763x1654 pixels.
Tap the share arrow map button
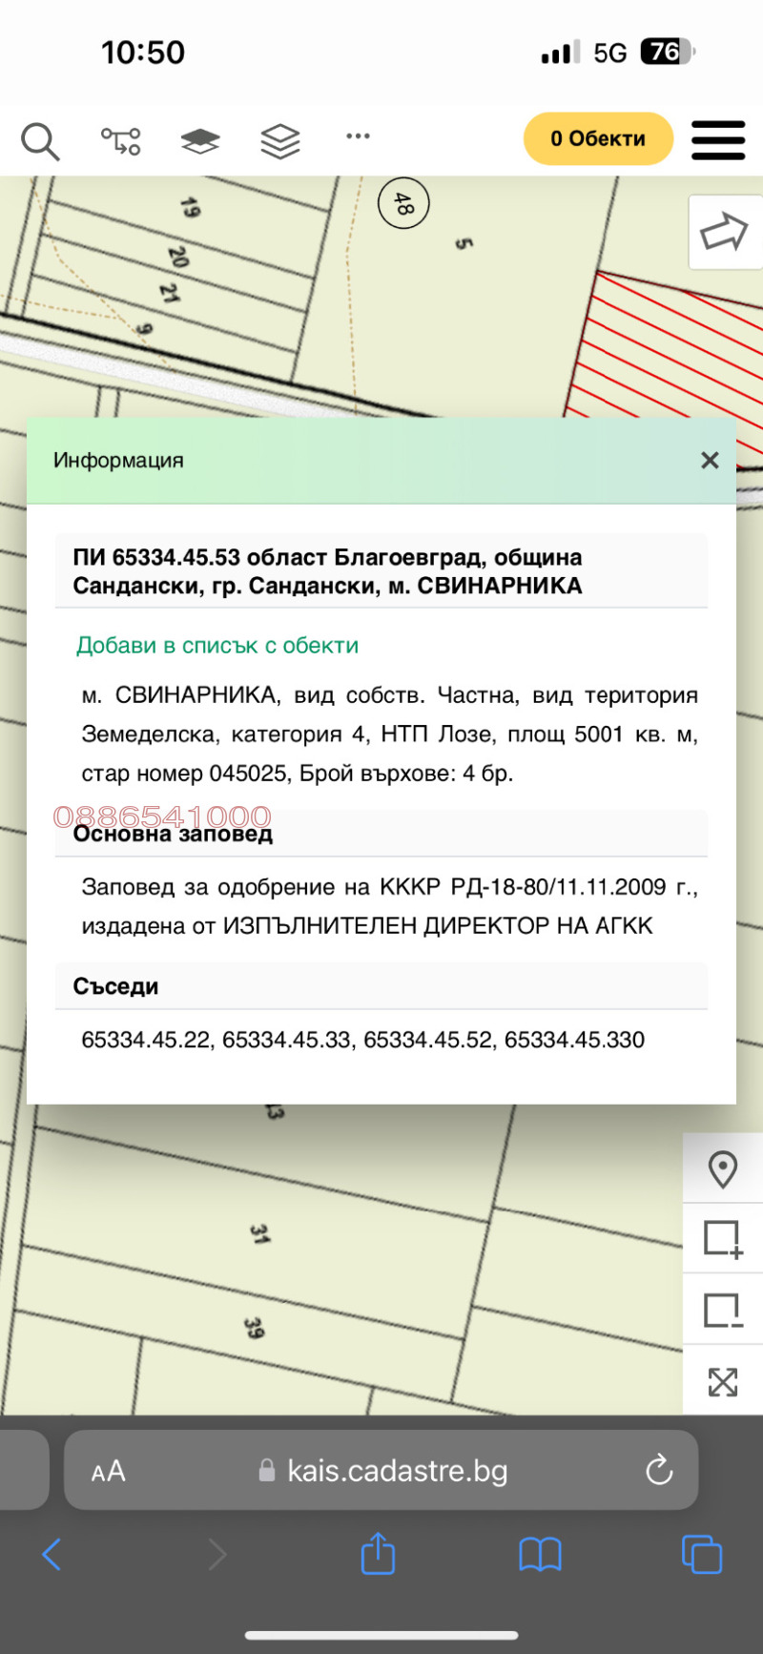tap(724, 232)
